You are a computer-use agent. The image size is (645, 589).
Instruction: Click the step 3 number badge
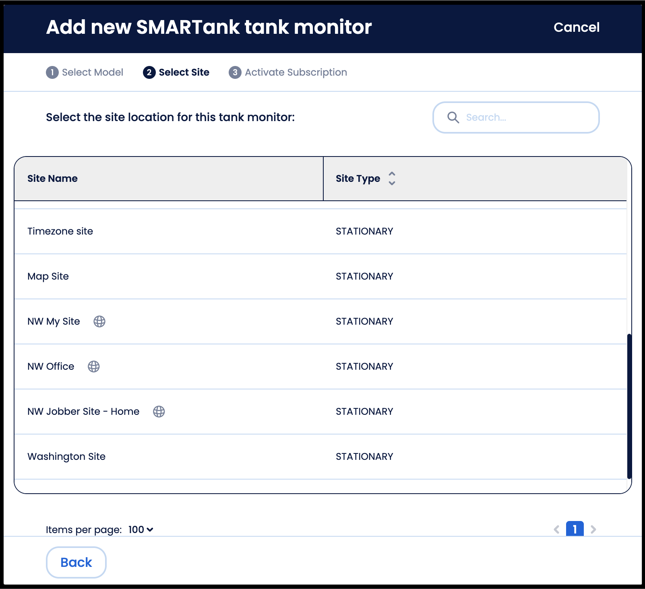(x=235, y=72)
